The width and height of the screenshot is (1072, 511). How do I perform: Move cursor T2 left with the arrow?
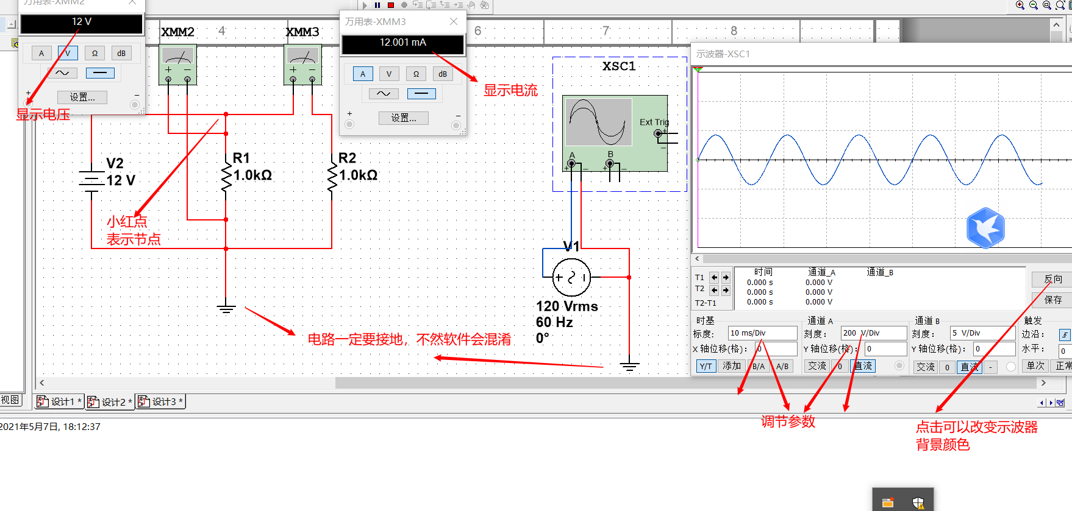[714, 290]
